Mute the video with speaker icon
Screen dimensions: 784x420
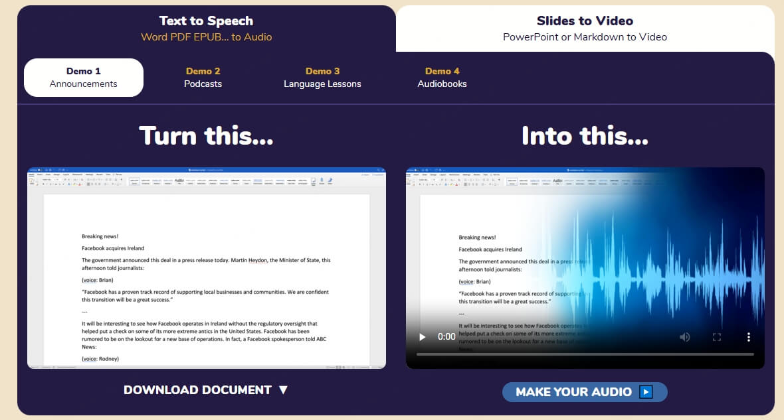pos(685,337)
